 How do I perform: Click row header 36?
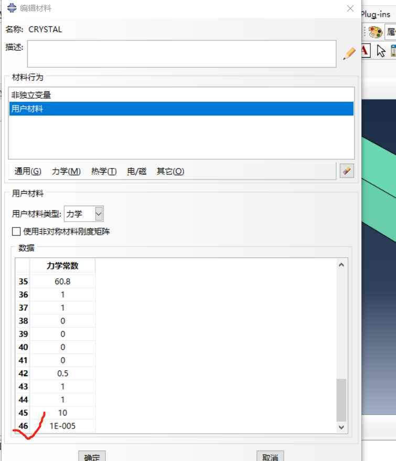(x=23, y=295)
